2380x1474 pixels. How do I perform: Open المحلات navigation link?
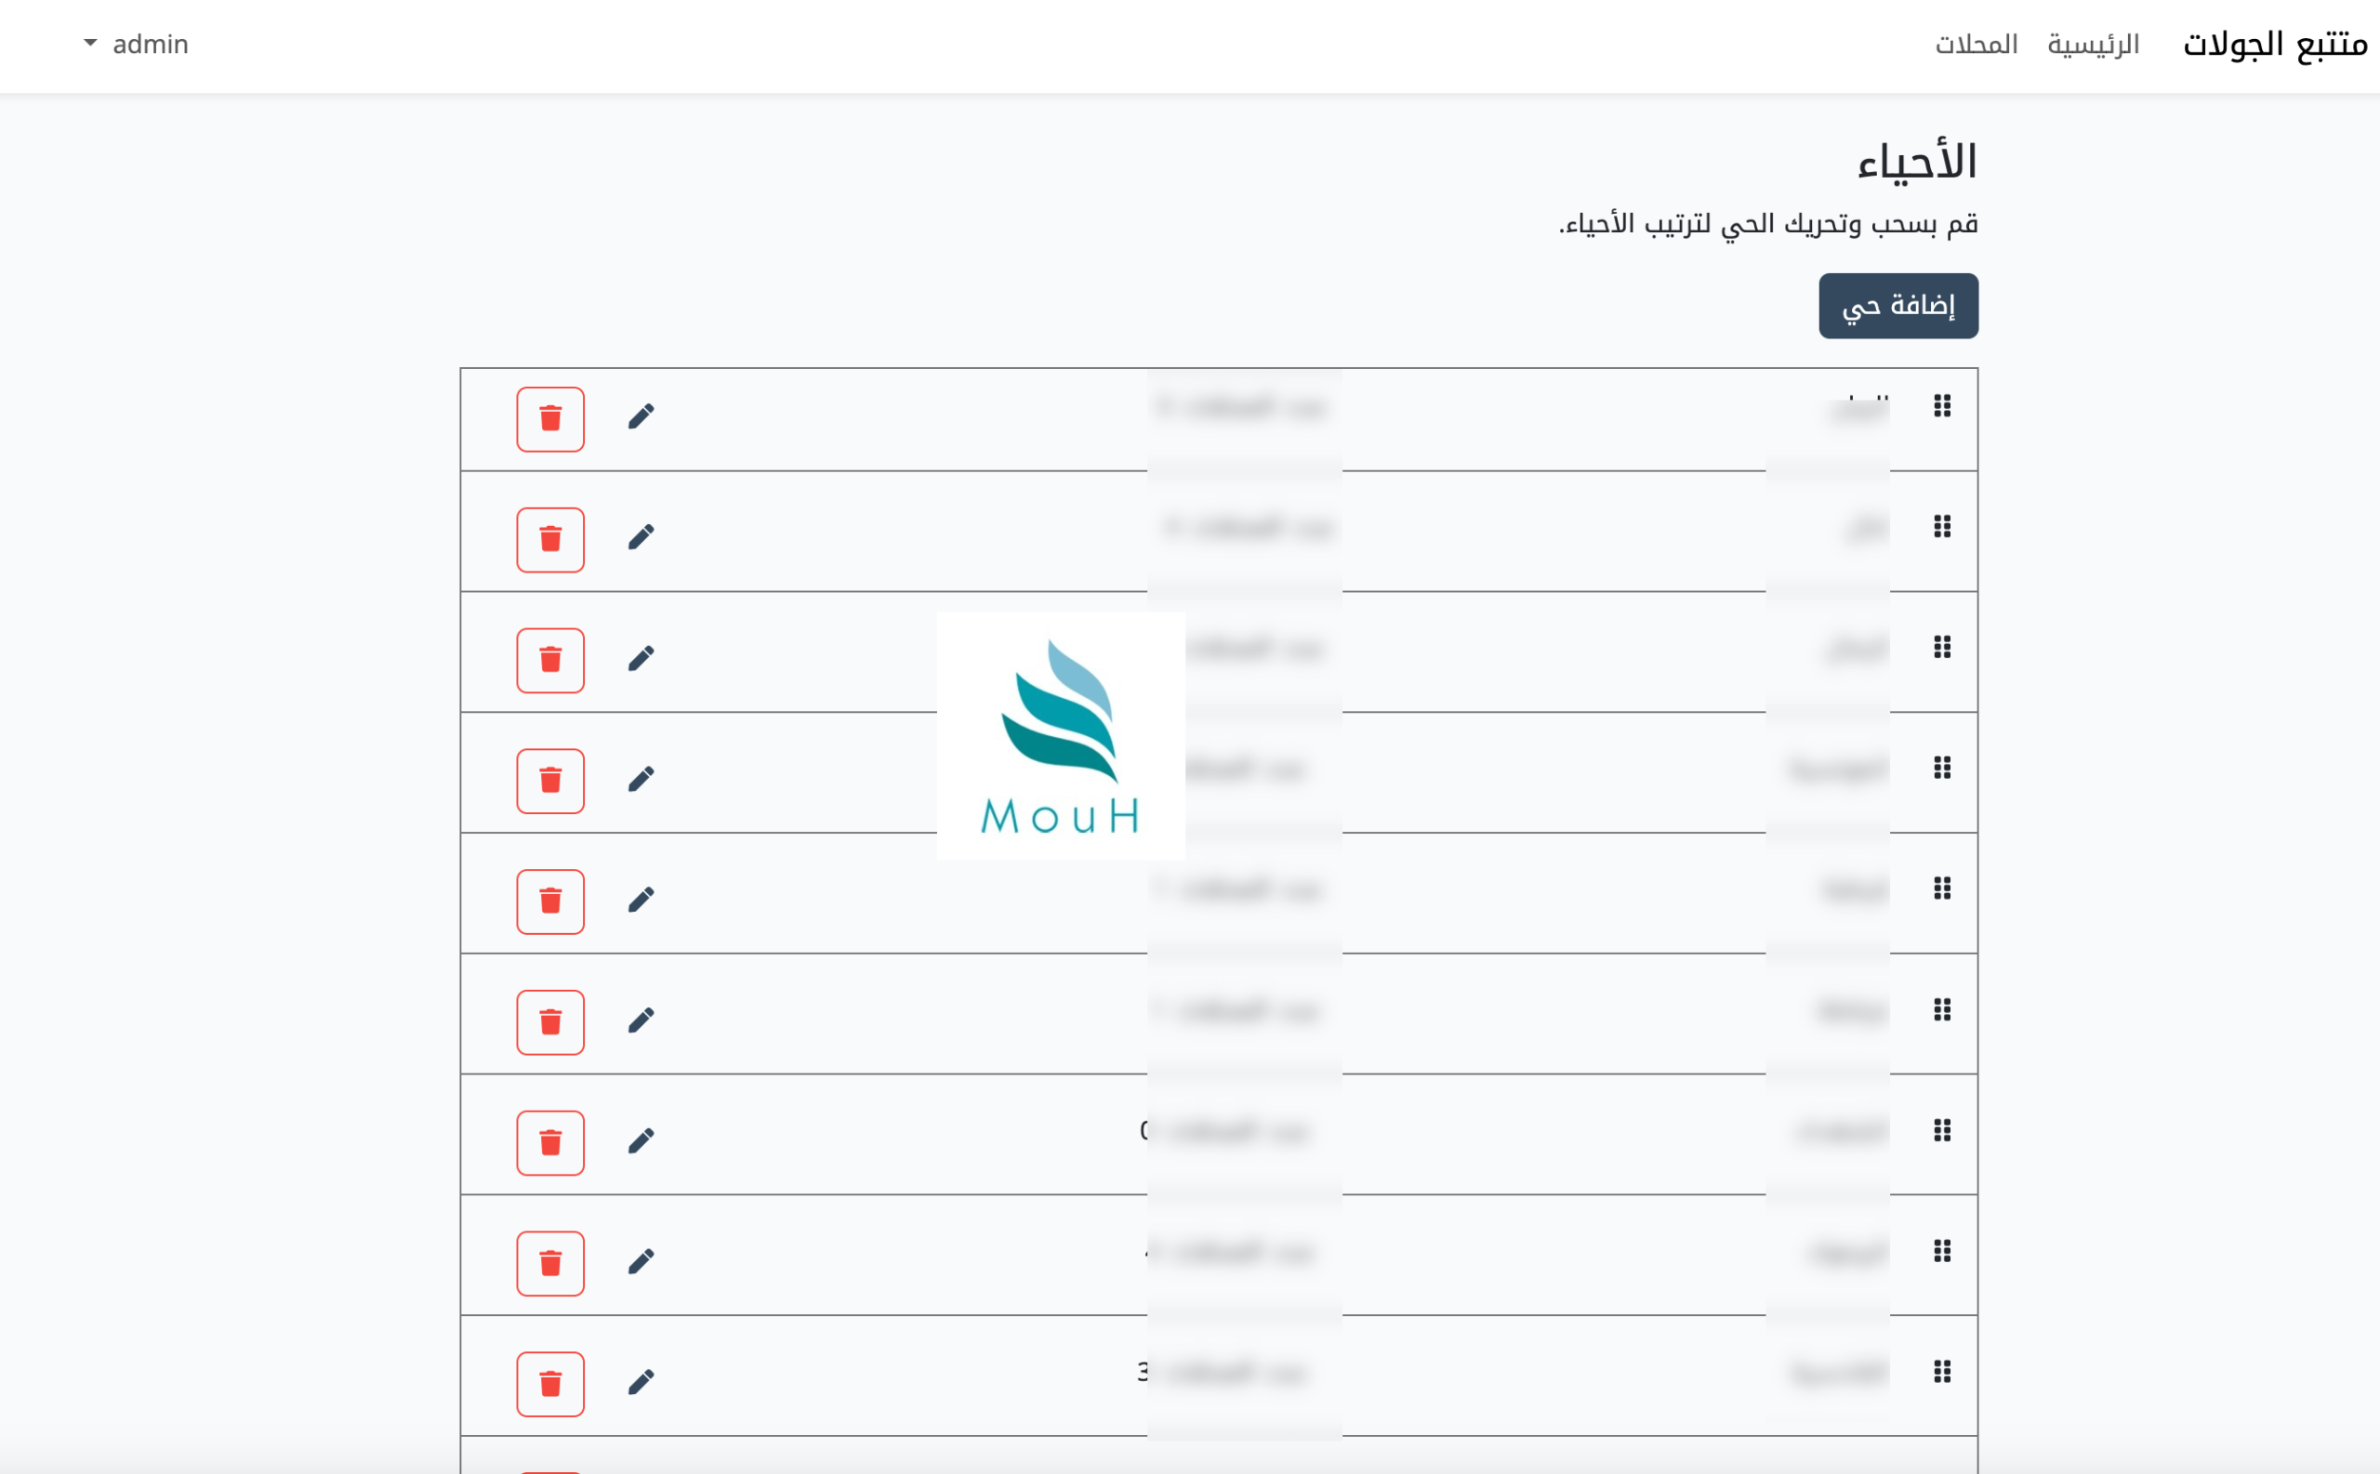click(x=1976, y=45)
